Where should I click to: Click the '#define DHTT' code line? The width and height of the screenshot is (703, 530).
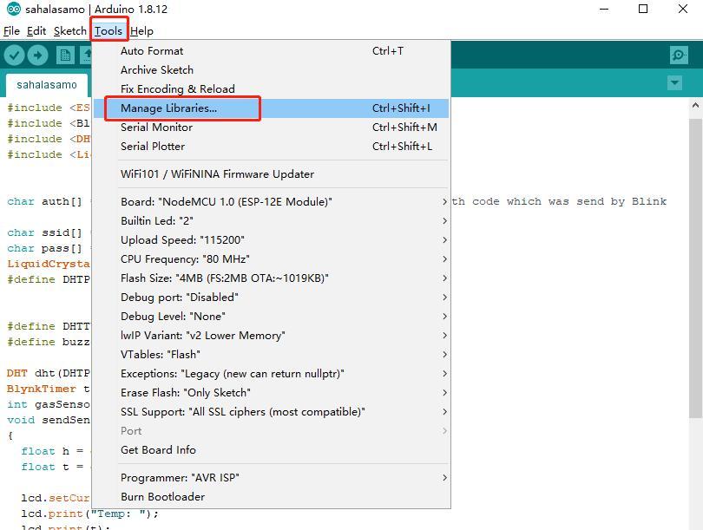coord(49,326)
